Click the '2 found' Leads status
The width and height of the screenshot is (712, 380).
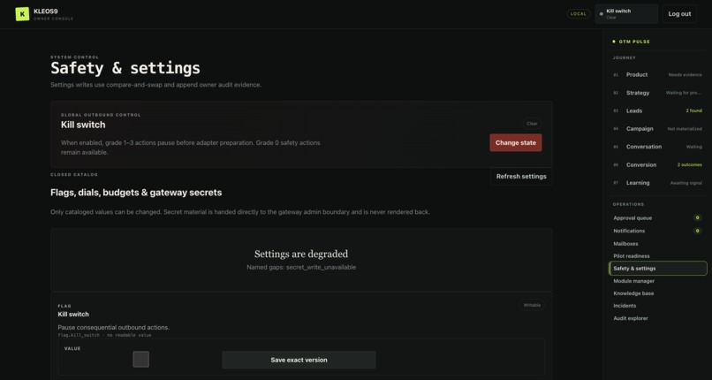pyautogui.click(x=693, y=110)
